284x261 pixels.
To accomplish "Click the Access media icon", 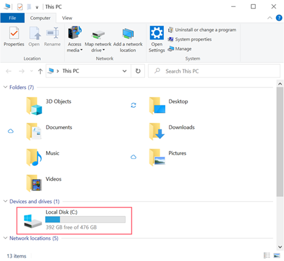I will (74, 32).
